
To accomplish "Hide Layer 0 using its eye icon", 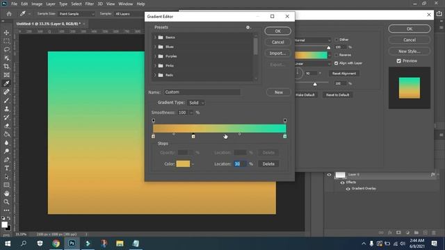I will [329, 174].
